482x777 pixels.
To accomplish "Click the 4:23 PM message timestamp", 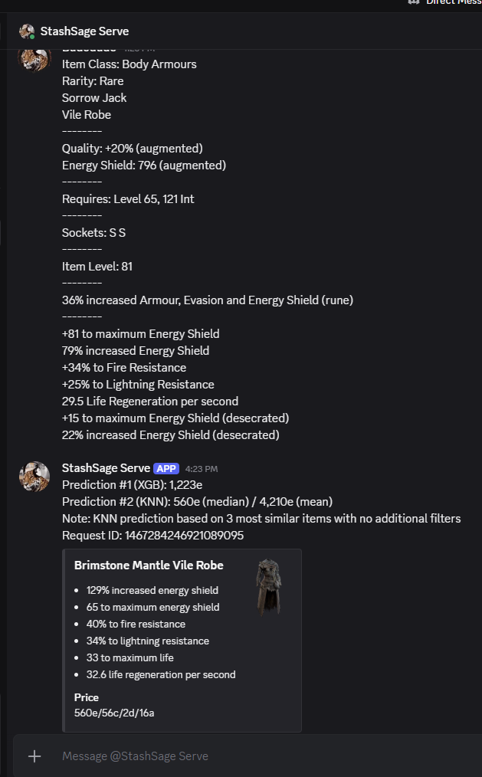I will pyautogui.click(x=202, y=469).
